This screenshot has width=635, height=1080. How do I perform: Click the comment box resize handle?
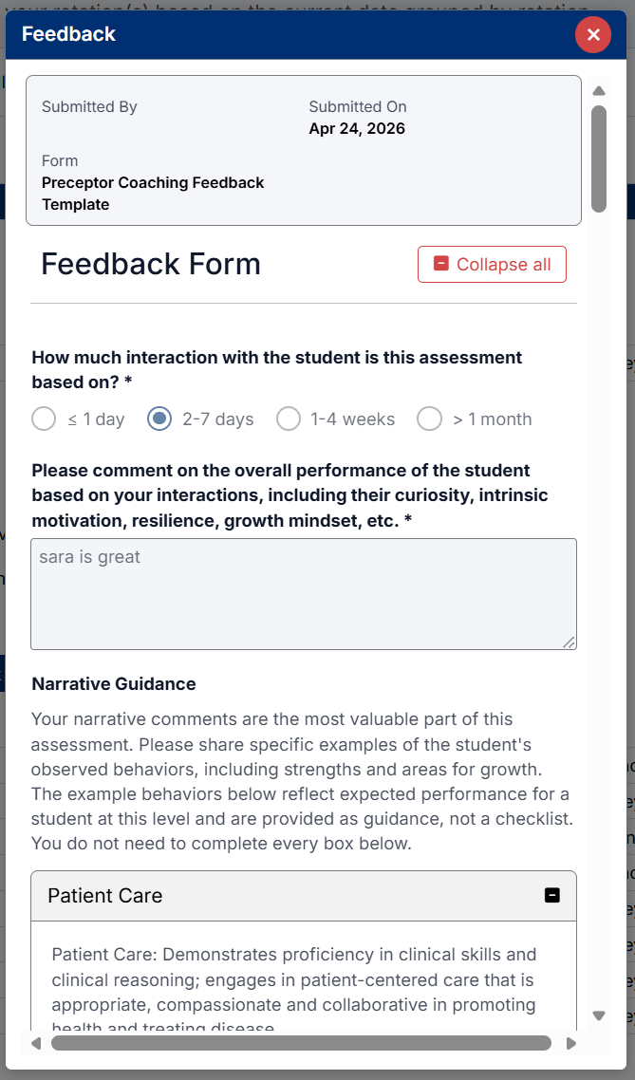[x=569, y=642]
